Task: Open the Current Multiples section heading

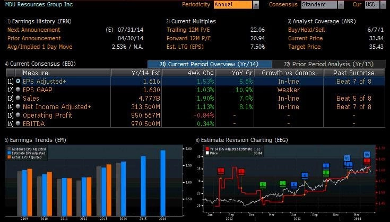Action: click(191, 21)
